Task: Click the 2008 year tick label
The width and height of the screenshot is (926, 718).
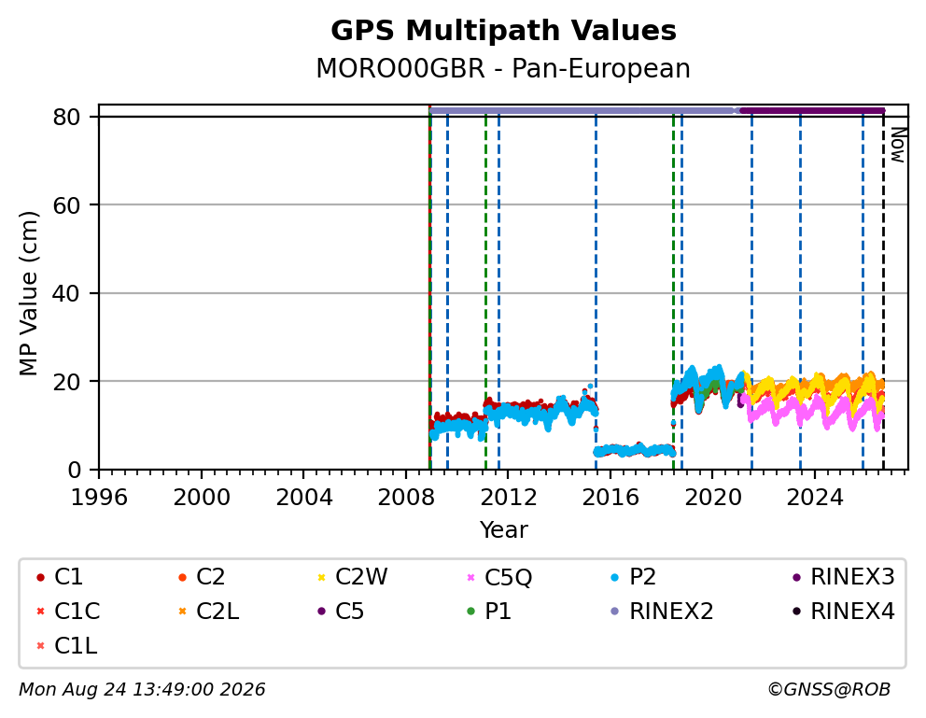Action: 406,498
